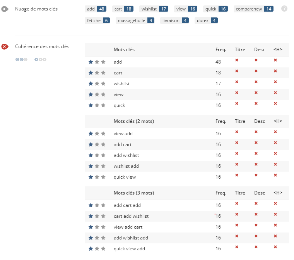
Task: Click the impact circles icon under Cohérence
Action: [21, 60]
